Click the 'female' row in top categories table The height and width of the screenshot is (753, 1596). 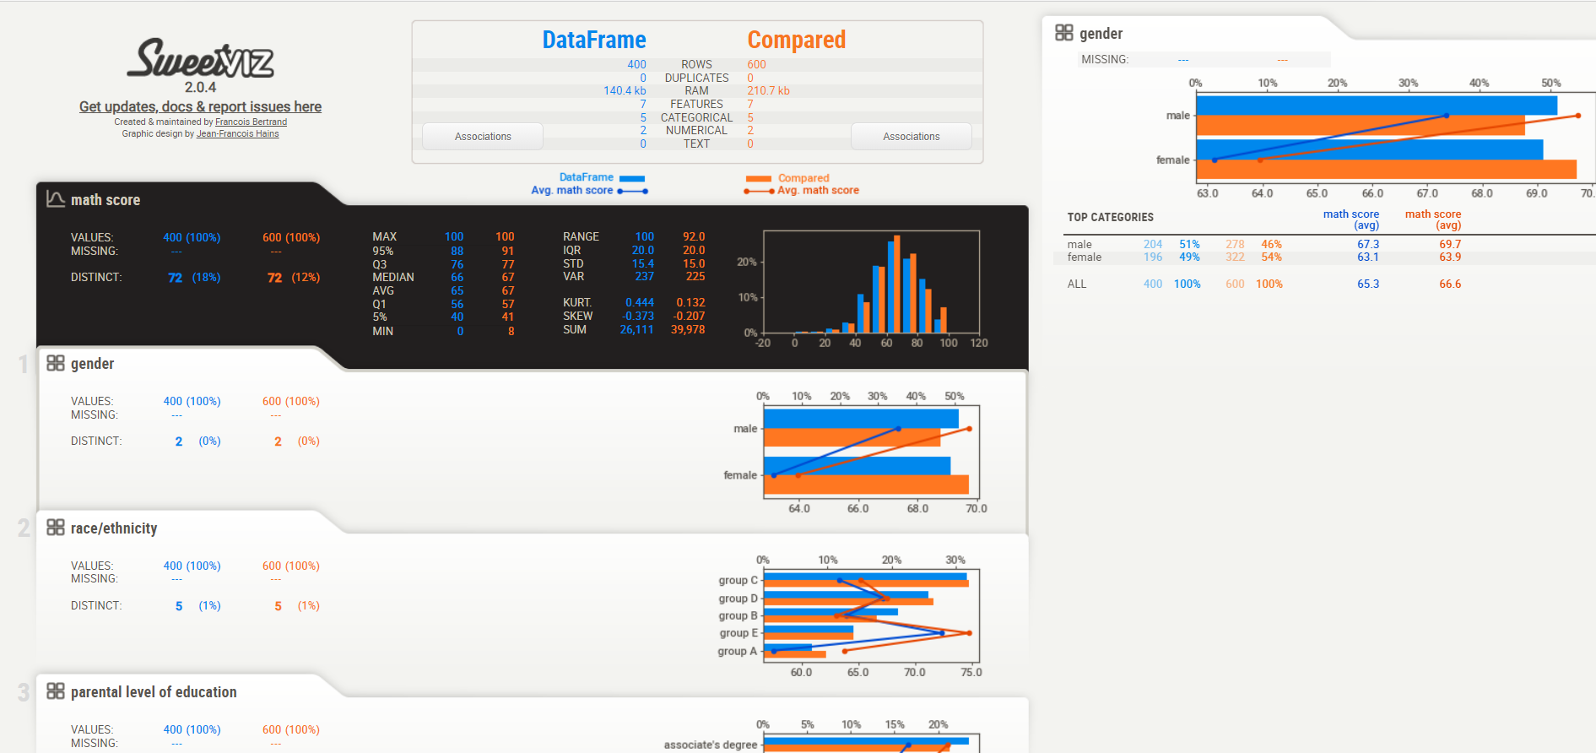click(1324, 257)
